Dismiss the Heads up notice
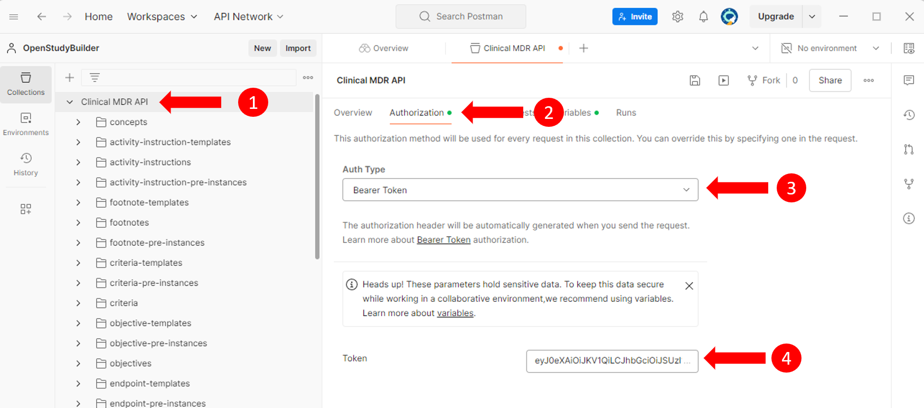Image resolution: width=924 pixels, height=408 pixels. pos(689,286)
